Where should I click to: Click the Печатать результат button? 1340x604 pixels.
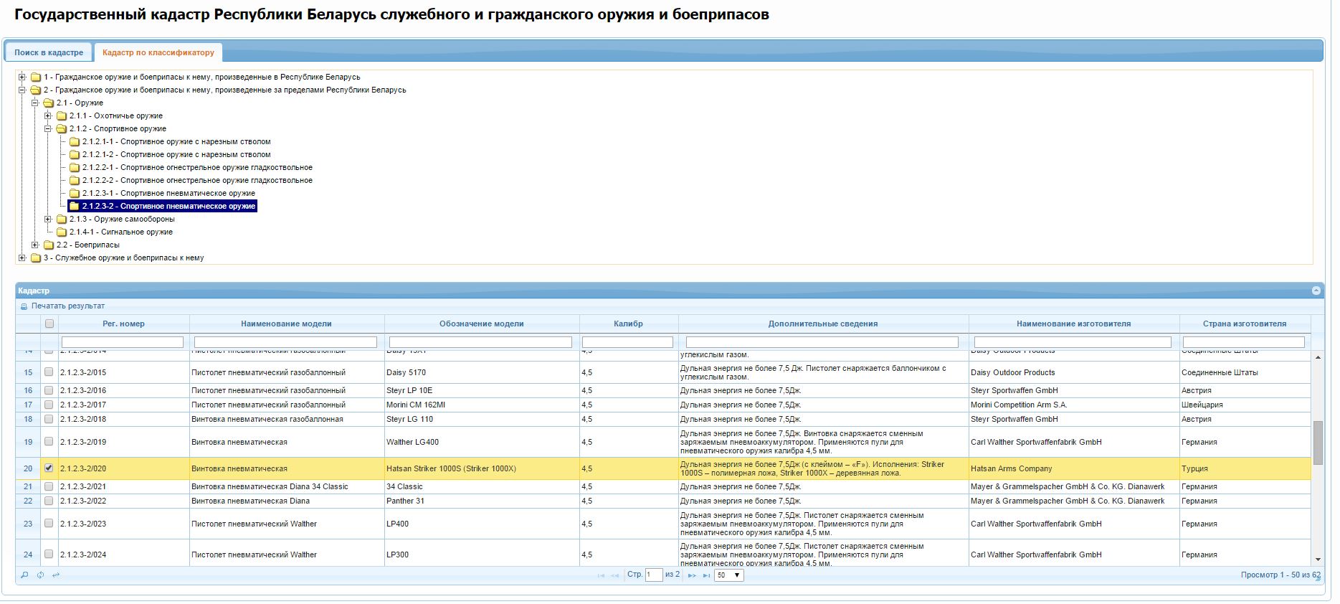click(x=67, y=306)
